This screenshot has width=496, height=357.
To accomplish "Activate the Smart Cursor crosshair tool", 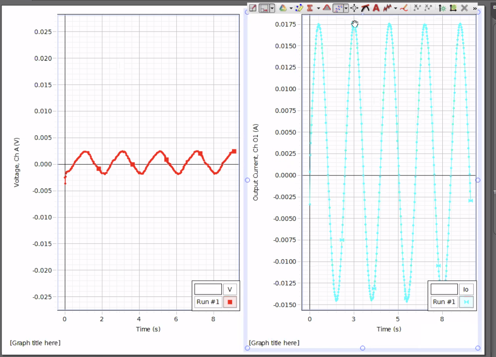I will click(355, 8).
